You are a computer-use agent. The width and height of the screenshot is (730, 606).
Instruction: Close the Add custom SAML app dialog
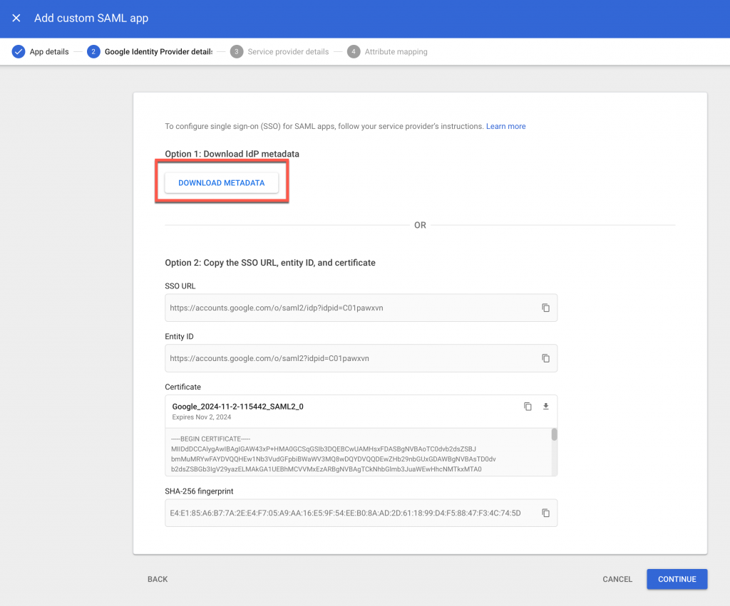click(x=16, y=18)
